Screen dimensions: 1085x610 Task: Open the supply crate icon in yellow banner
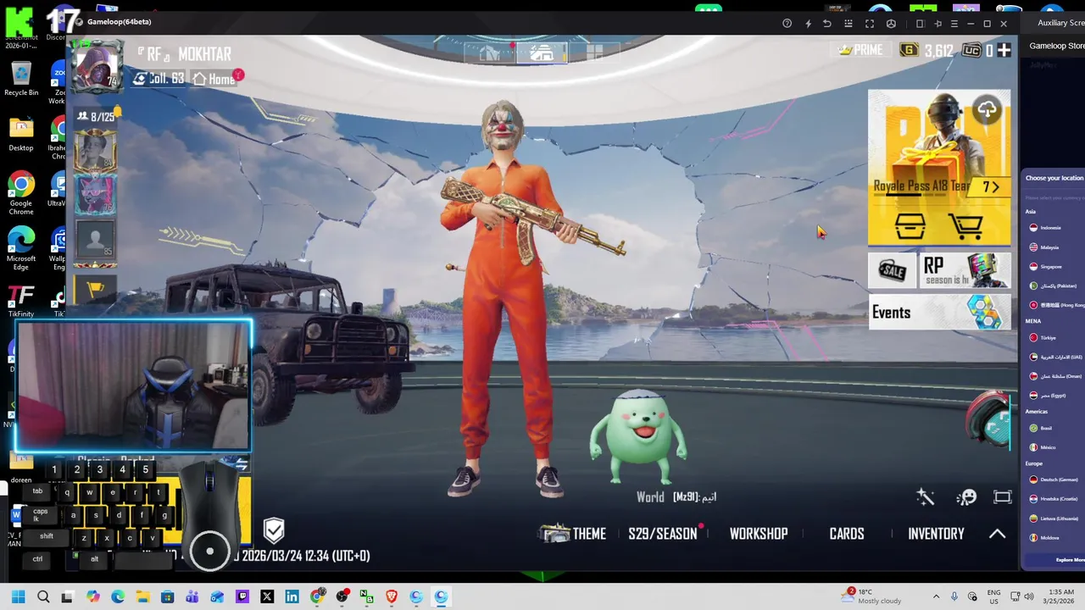910,226
